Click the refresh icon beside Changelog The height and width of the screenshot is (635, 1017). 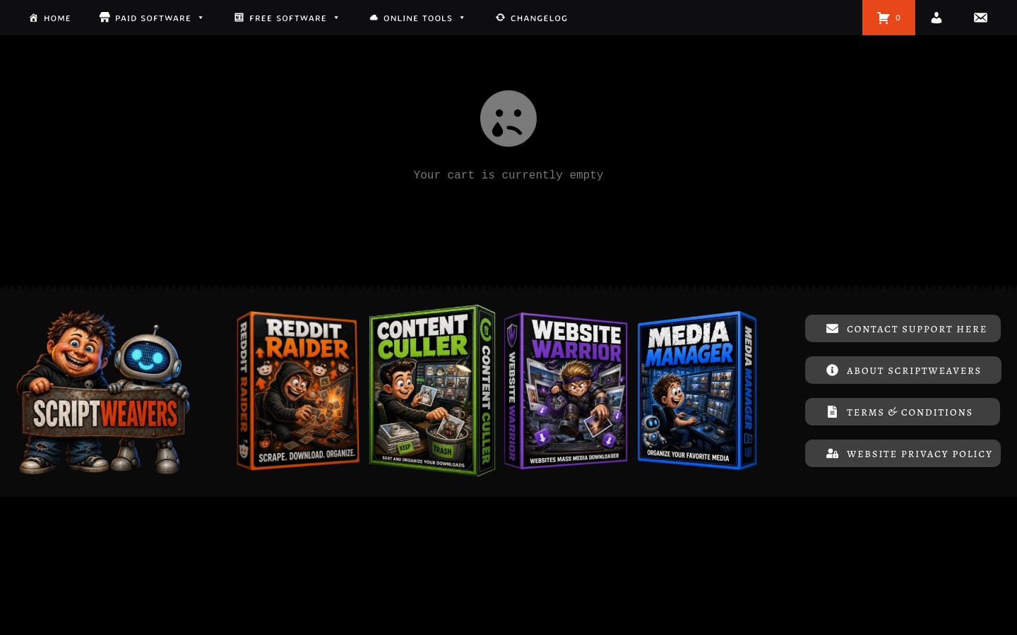500,17
